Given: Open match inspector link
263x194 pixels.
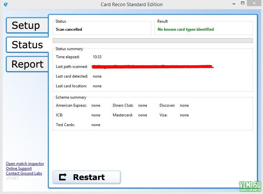Looking at the screenshot, I should point(25,164).
